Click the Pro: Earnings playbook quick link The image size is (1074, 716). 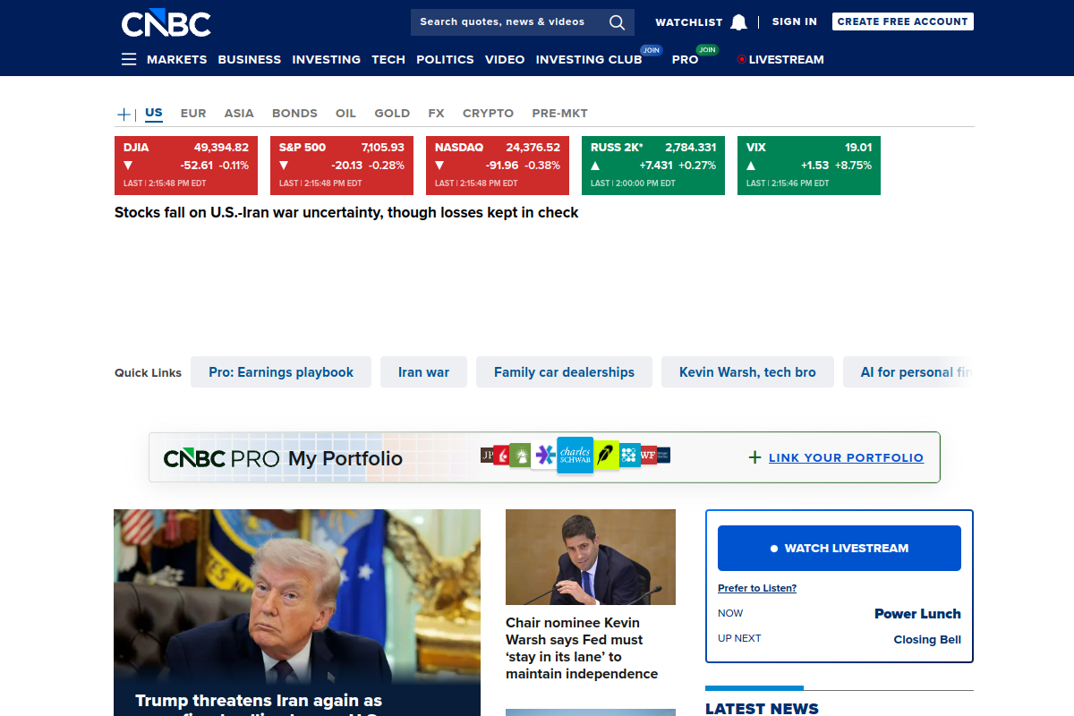(x=281, y=372)
